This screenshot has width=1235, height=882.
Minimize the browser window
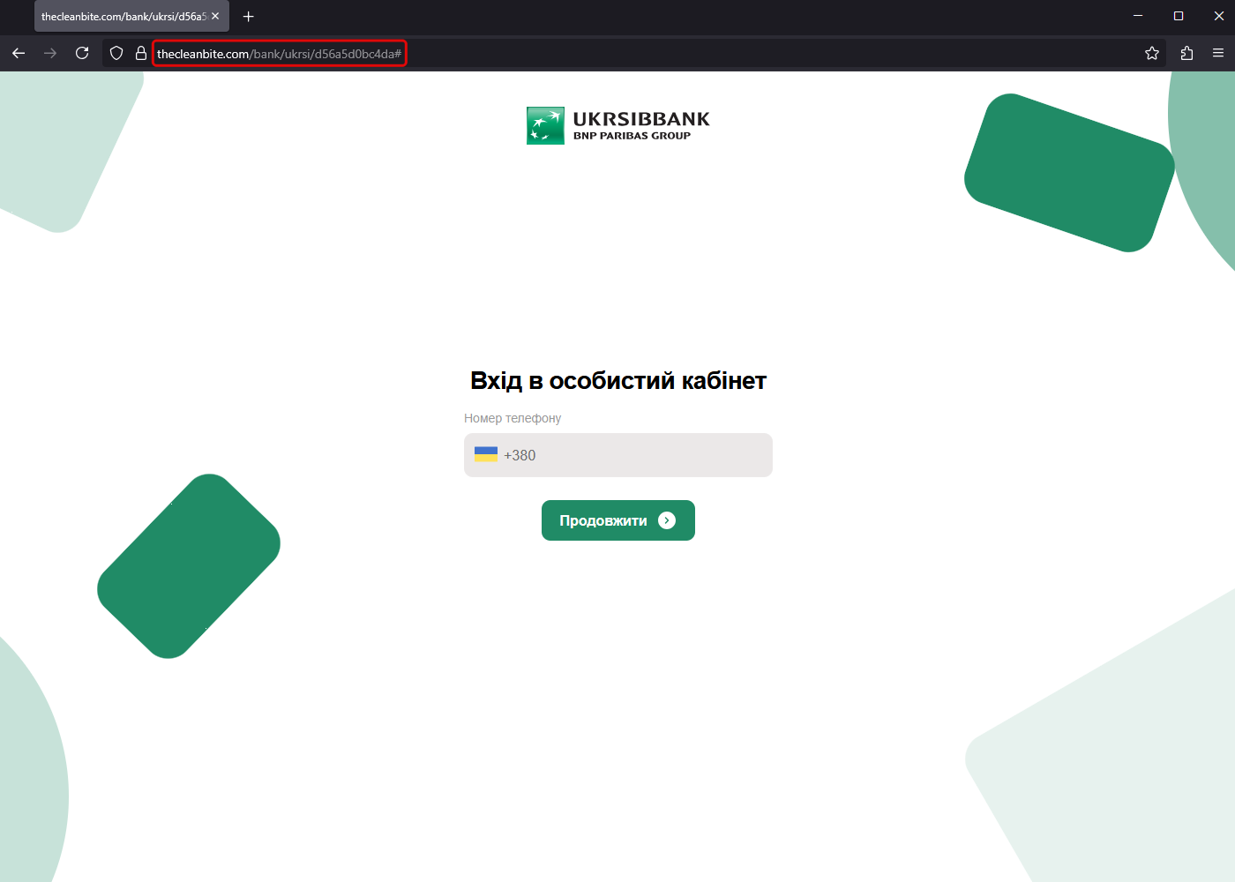pyautogui.click(x=1138, y=16)
